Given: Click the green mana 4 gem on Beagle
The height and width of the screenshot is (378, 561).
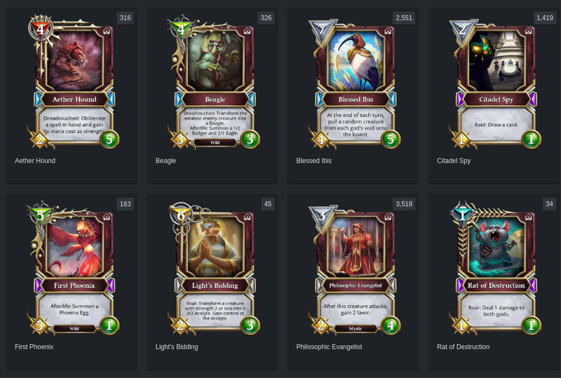Looking at the screenshot, I should pyautogui.click(x=181, y=29).
